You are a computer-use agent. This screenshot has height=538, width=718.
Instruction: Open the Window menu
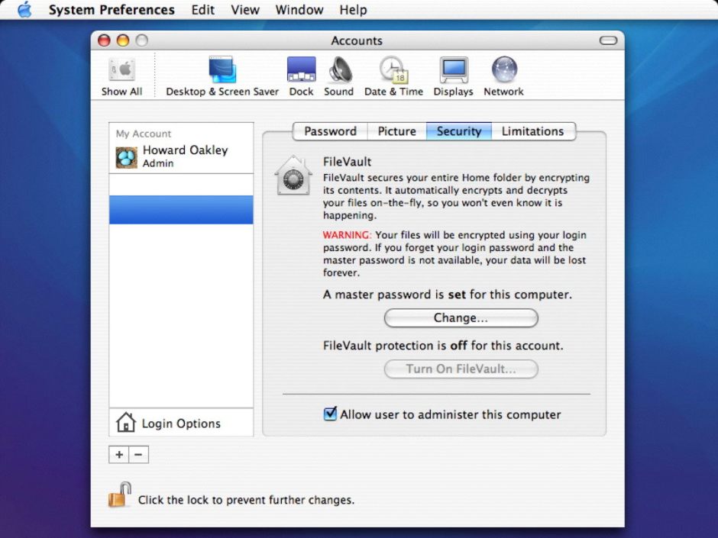coord(299,10)
